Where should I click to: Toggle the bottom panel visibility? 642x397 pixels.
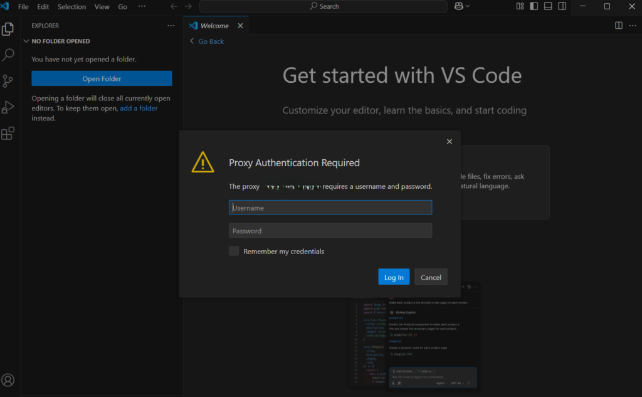pos(548,6)
